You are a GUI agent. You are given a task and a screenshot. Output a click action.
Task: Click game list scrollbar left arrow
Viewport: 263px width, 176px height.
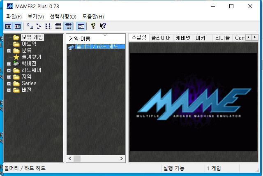click(70, 159)
